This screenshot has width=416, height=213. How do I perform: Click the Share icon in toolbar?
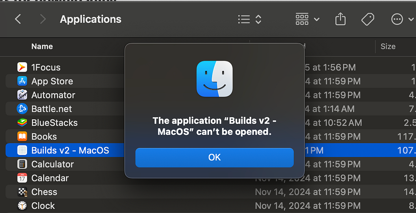tap(340, 19)
